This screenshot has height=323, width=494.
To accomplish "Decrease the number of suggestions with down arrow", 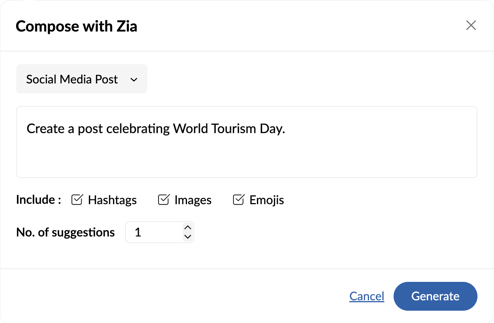I will (188, 237).
